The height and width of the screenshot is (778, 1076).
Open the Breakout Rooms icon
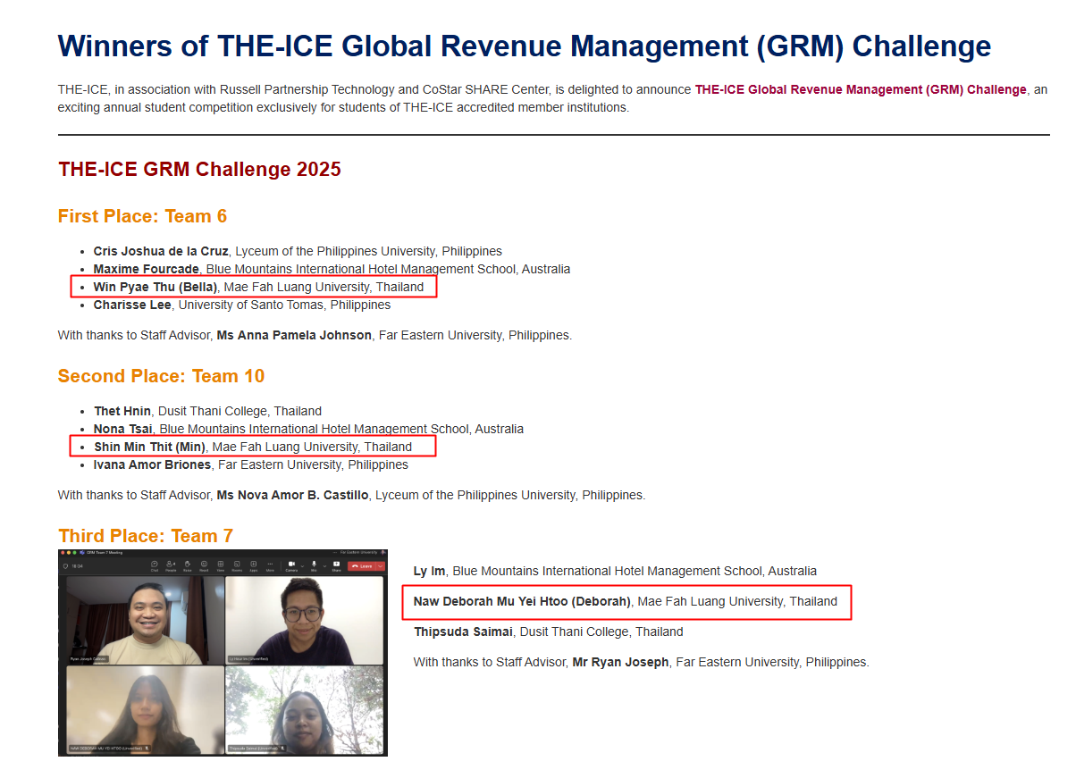click(x=237, y=566)
